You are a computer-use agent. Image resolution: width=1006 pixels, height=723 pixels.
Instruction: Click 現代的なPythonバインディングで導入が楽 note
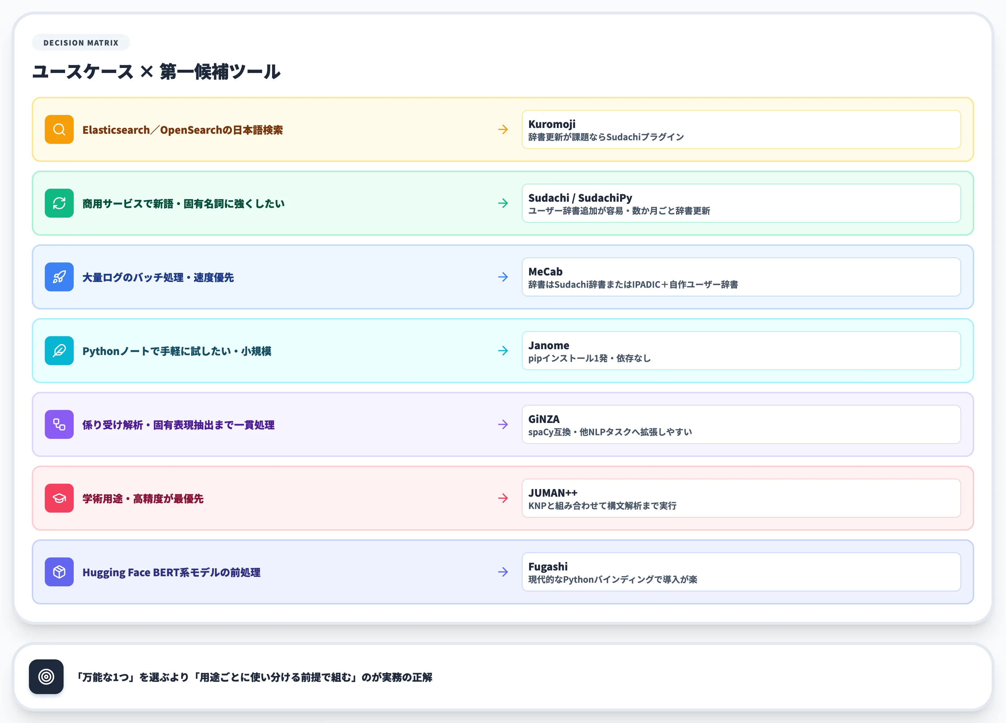click(612, 579)
